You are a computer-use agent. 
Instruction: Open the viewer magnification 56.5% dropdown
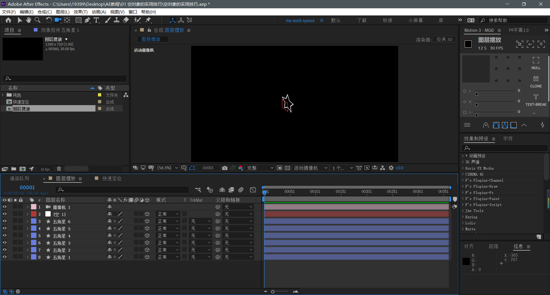(x=168, y=168)
